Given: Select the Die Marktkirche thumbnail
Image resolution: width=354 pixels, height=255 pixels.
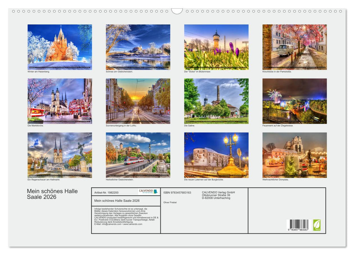Looking at the screenshot, I should pyautogui.click(x=59, y=101).
